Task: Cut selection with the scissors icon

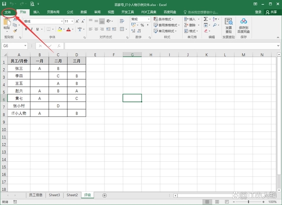Action: click(15, 19)
